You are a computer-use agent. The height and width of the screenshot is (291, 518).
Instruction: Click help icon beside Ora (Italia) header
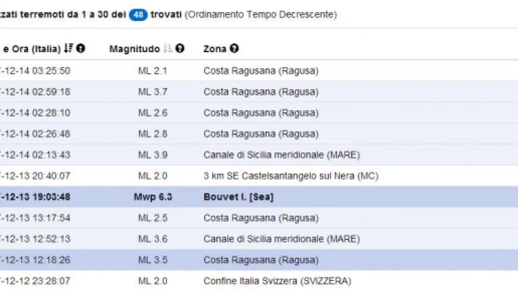[81, 49]
